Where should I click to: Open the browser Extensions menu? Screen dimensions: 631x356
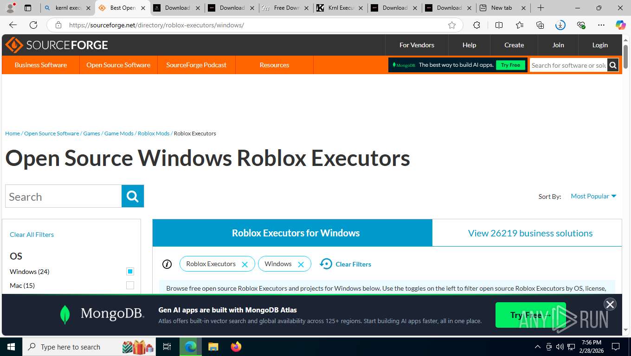click(476, 25)
